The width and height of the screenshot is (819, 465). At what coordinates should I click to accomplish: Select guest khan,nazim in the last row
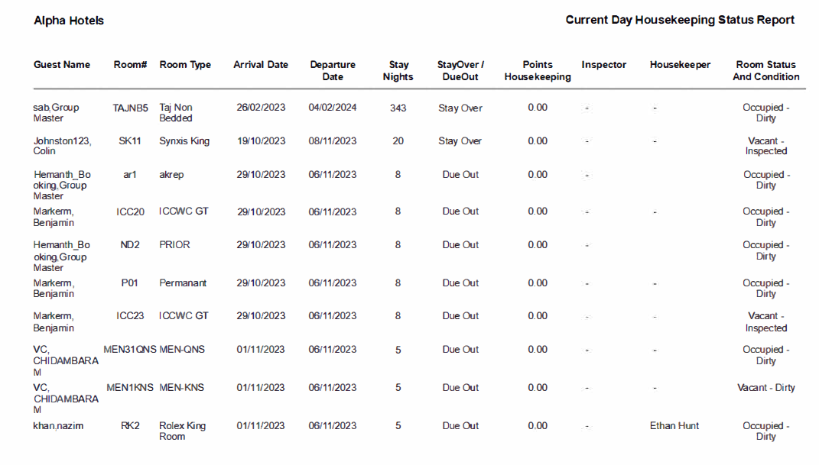point(59,425)
